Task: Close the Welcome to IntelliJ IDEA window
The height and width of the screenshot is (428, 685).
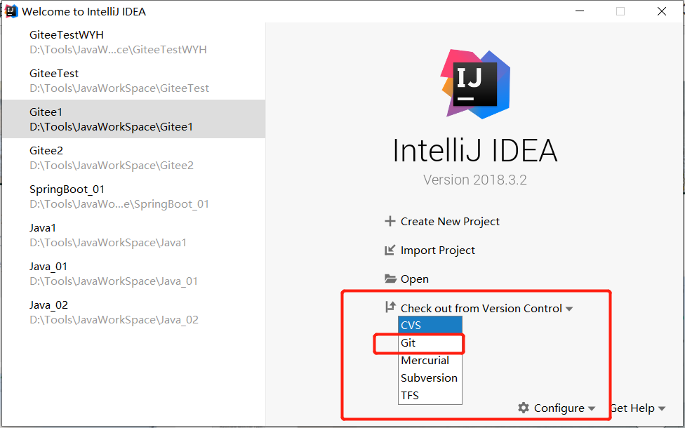Action: [x=662, y=11]
